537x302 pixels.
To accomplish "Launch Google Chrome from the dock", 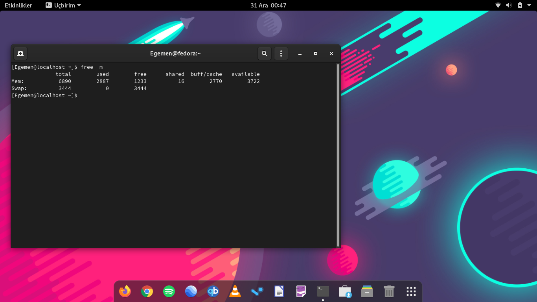I will (147, 291).
